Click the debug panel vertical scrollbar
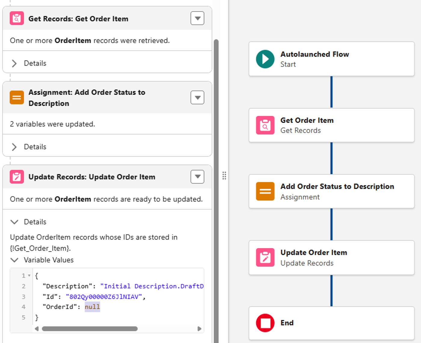The height and width of the screenshot is (343, 421). click(216, 191)
